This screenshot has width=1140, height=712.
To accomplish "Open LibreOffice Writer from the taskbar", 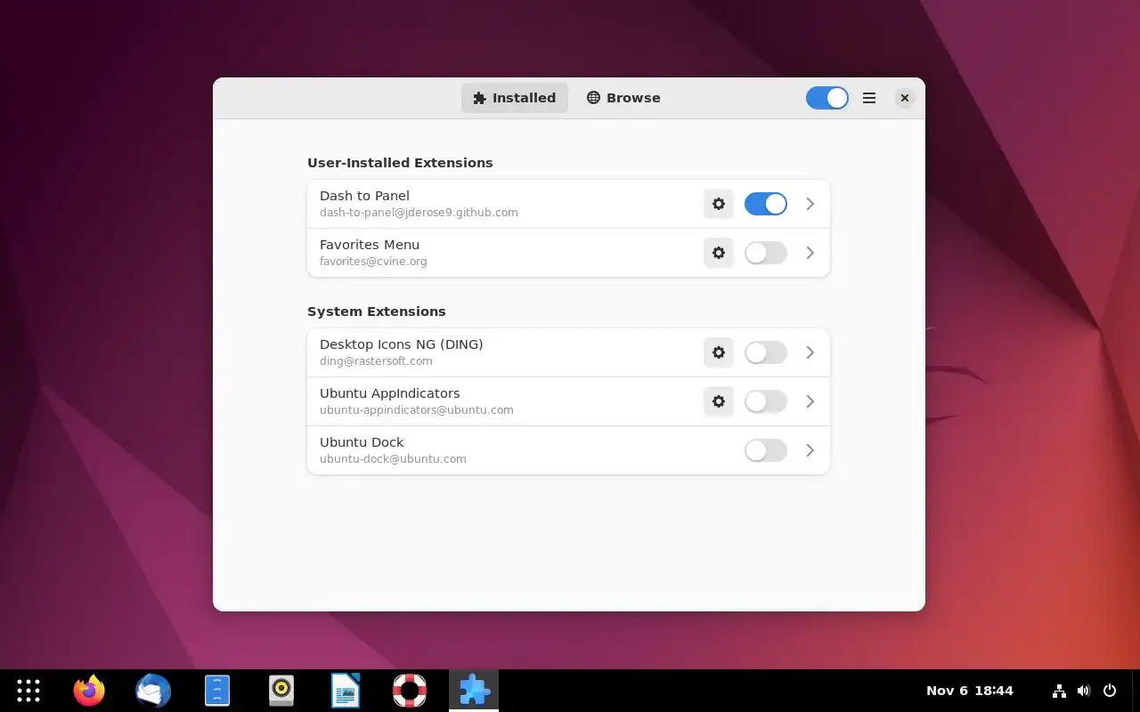I will click(x=346, y=691).
